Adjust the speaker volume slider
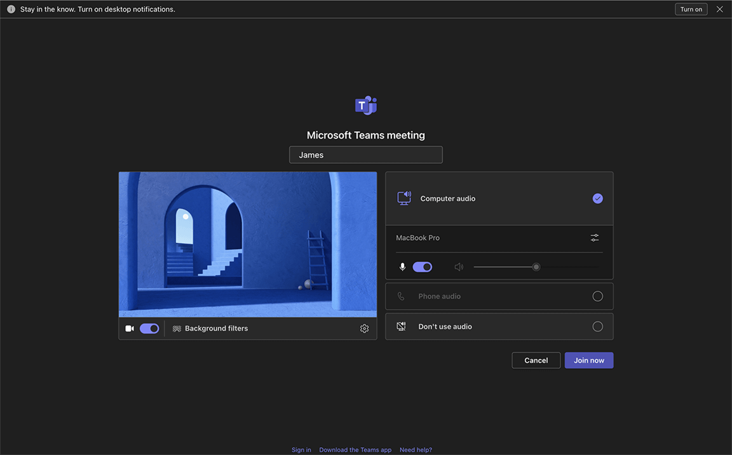The image size is (732, 455). click(x=536, y=267)
